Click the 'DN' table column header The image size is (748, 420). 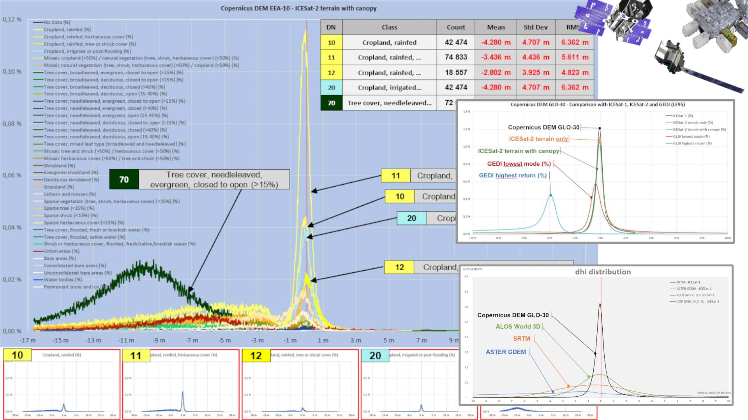click(331, 27)
